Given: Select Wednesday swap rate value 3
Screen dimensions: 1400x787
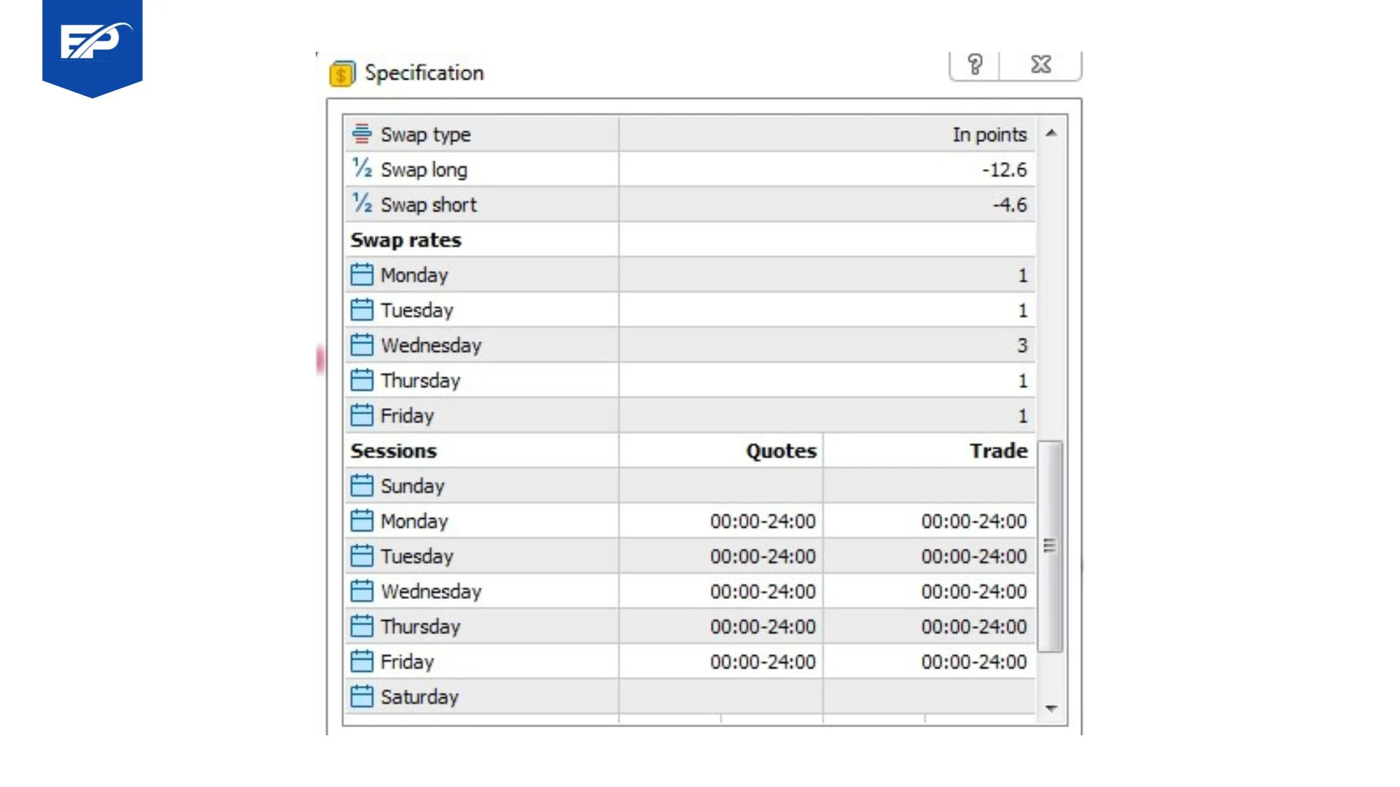Looking at the screenshot, I should [1022, 345].
